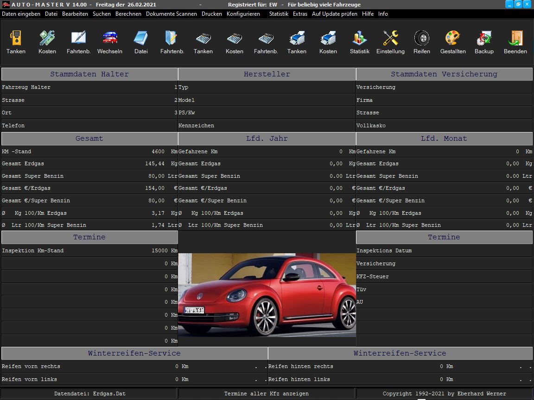Open the Berechnen menu

(x=128, y=14)
